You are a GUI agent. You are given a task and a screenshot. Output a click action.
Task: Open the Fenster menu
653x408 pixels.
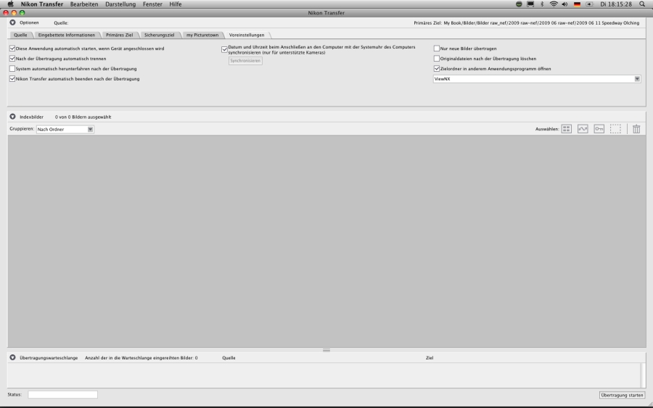(x=152, y=4)
